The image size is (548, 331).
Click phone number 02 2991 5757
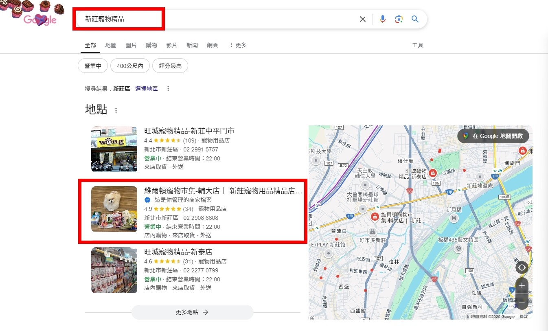click(201, 149)
